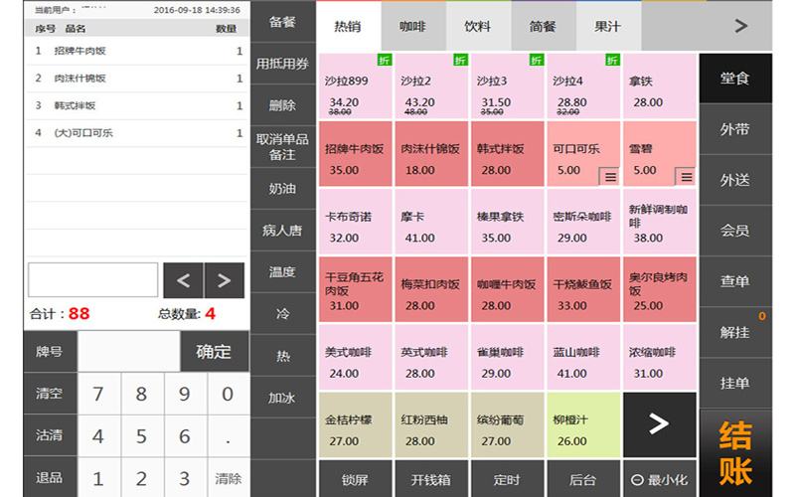Click 退品 return item button
Viewport: 795px width, 497px height.
click(x=49, y=477)
